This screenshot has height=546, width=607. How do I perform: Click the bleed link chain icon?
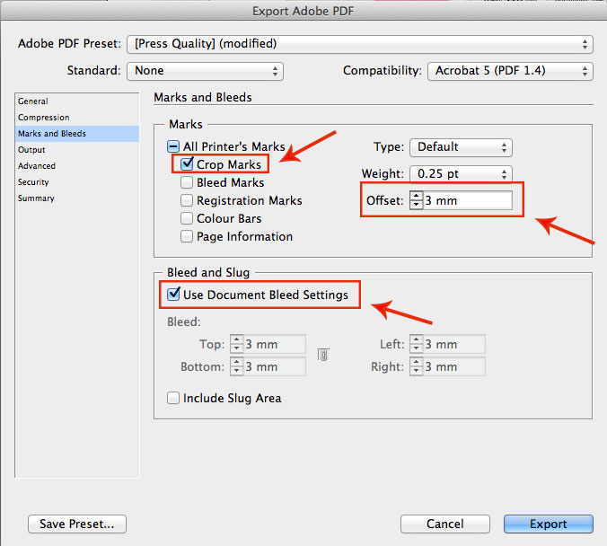pyautogui.click(x=323, y=355)
